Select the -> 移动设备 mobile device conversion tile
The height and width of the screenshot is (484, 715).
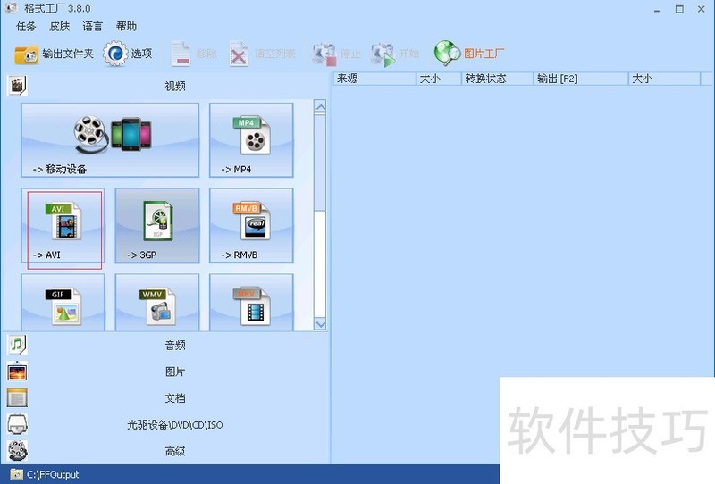pyautogui.click(x=110, y=140)
